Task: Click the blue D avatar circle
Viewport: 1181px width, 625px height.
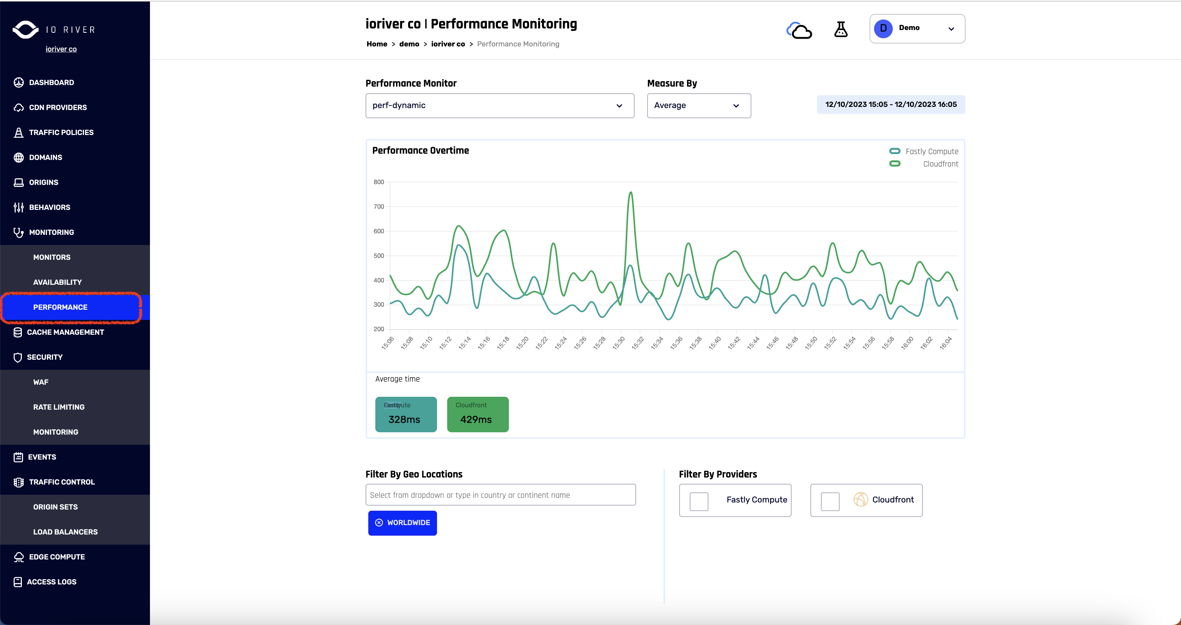Action: (x=883, y=28)
